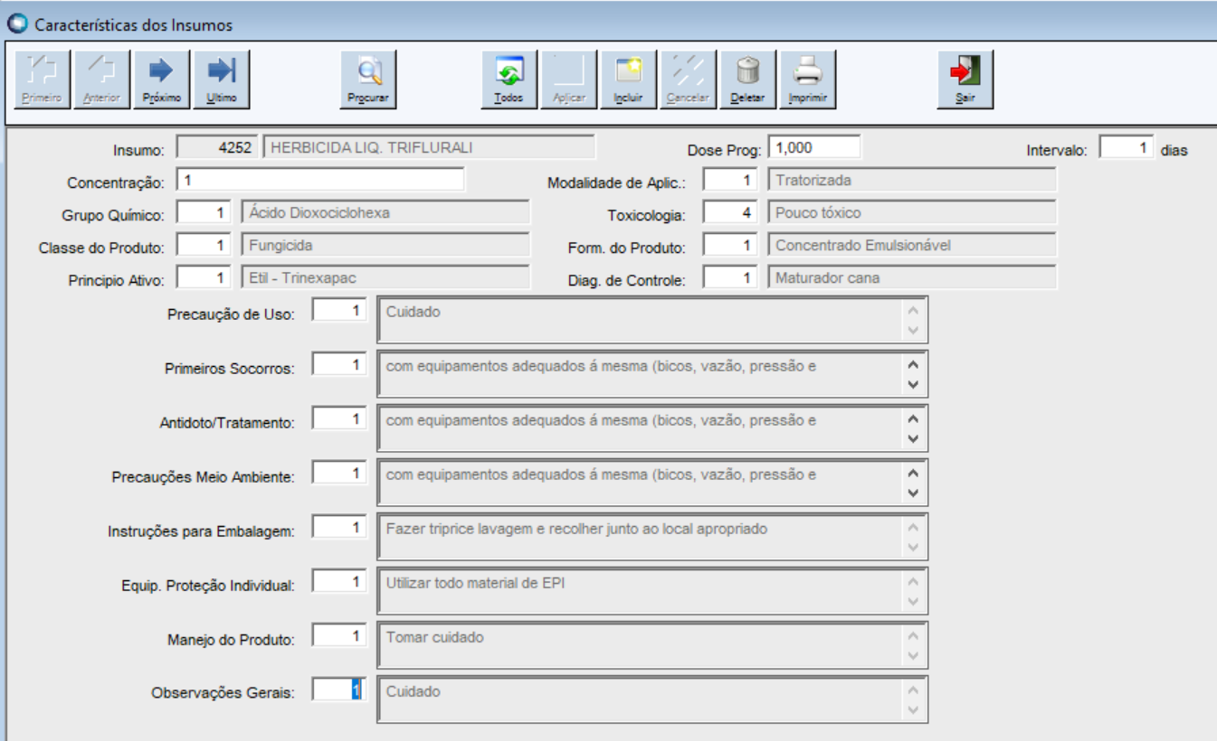This screenshot has height=741, width=1217.
Task: Click the Todos refresh icon
Action: (x=509, y=80)
